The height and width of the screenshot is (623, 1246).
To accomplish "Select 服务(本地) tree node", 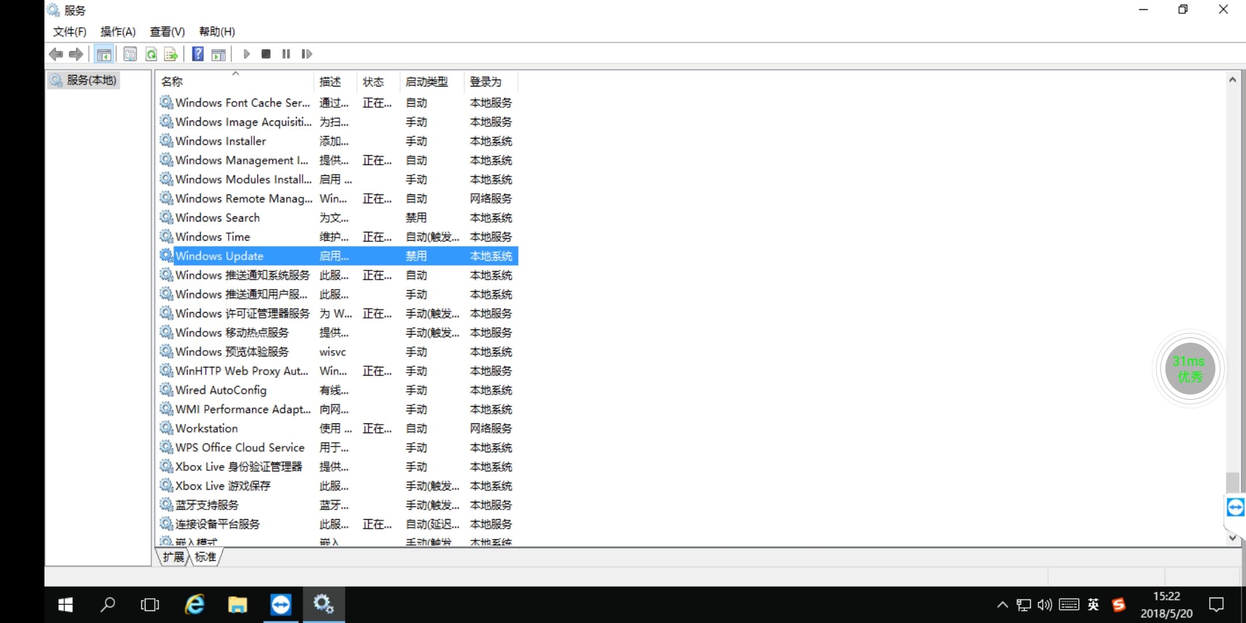I will [84, 80].
